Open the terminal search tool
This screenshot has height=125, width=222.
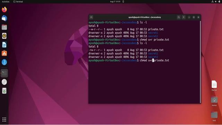pyautogui.click(x=179, y=17)
